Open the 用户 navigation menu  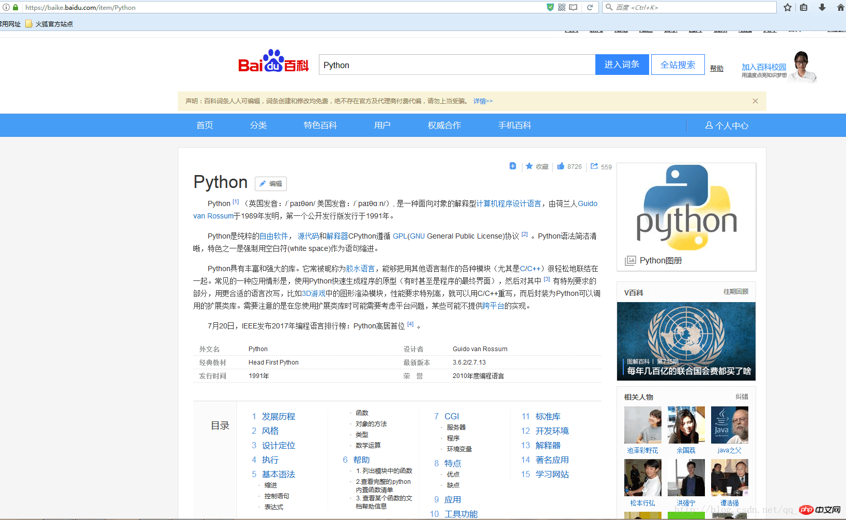(382, 125)
